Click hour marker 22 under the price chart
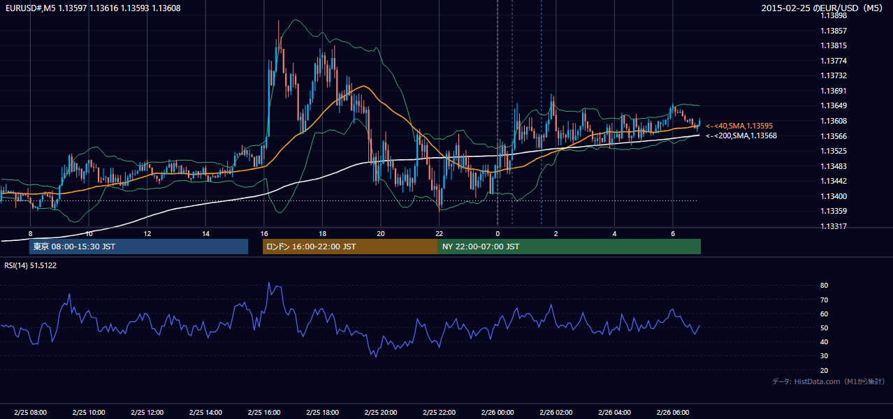 click(439, 233)
